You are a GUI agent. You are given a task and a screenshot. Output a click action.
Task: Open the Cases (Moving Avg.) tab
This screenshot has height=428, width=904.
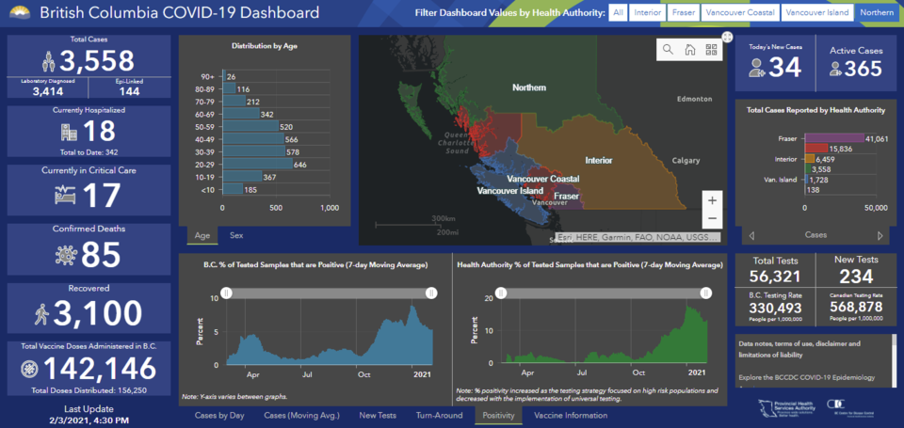(x=302, y=416)
